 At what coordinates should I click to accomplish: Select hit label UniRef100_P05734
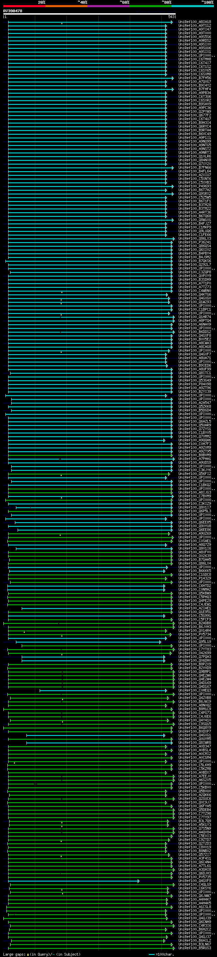[x=194, y=634]
